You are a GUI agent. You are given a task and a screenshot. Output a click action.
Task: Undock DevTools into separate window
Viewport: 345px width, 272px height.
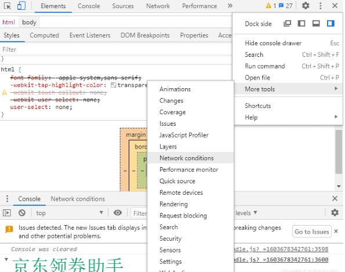coord(287,23)
